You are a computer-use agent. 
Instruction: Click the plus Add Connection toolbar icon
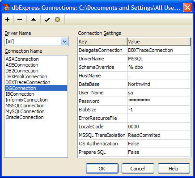(x=7, y=20)
